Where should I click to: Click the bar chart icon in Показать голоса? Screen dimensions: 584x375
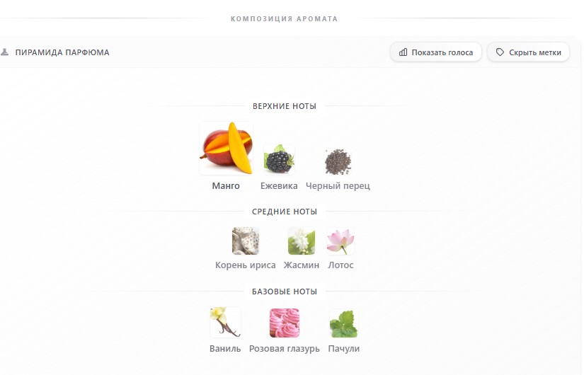[403, 52]
